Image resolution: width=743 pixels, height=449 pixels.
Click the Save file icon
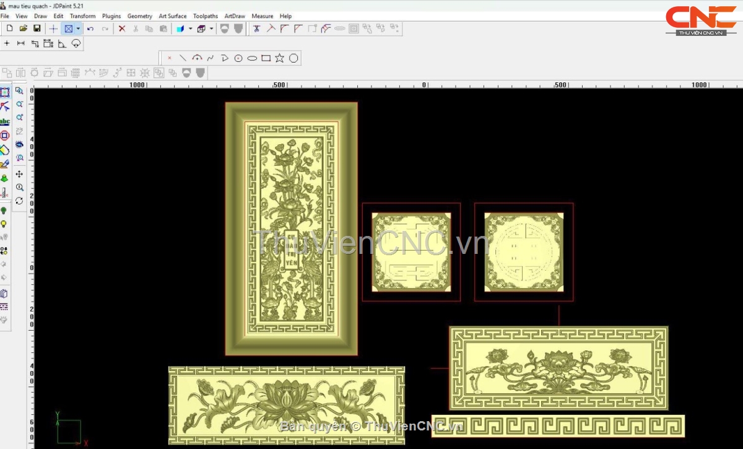(x=37, y=28)
